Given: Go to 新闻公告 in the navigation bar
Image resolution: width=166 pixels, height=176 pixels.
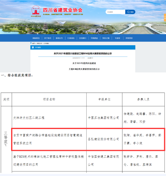Looking at the screenshot, I should (x=59, y=38).
